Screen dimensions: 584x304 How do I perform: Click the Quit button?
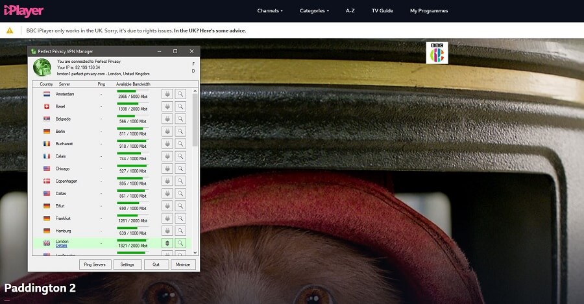pos(156,264)
